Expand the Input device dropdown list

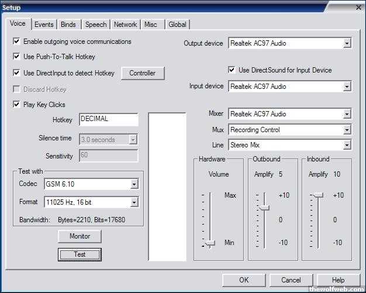pos(347,87)
